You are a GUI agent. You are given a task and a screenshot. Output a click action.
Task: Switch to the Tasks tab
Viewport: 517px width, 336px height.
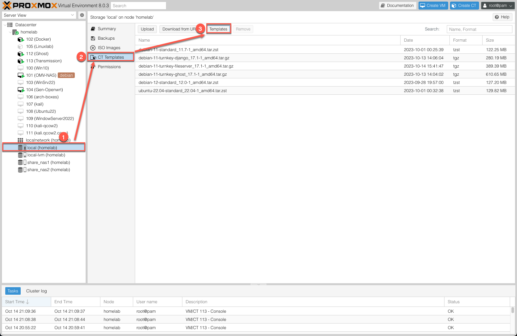pos(13,291)
